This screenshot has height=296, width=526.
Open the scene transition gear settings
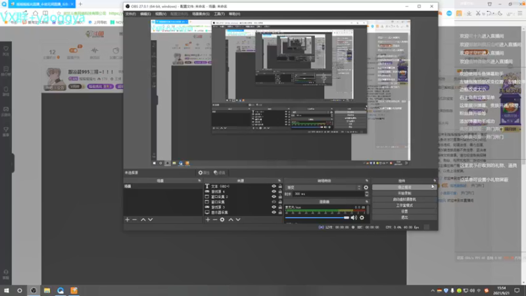point(366,187)
